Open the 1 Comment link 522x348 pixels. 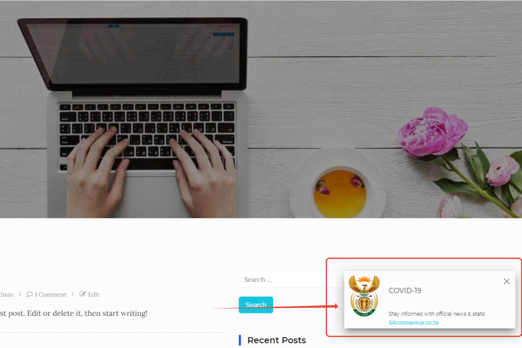[x=50, y=294]
